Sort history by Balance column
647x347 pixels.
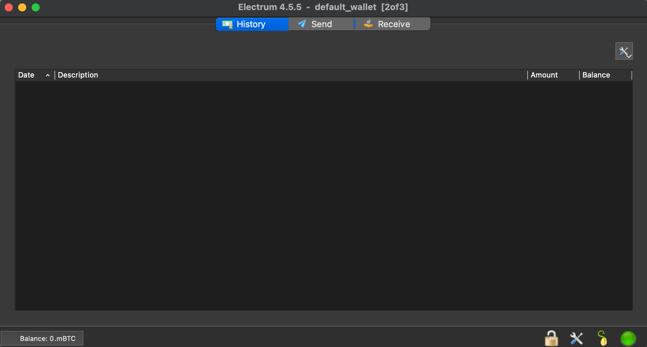coord(605,75)
